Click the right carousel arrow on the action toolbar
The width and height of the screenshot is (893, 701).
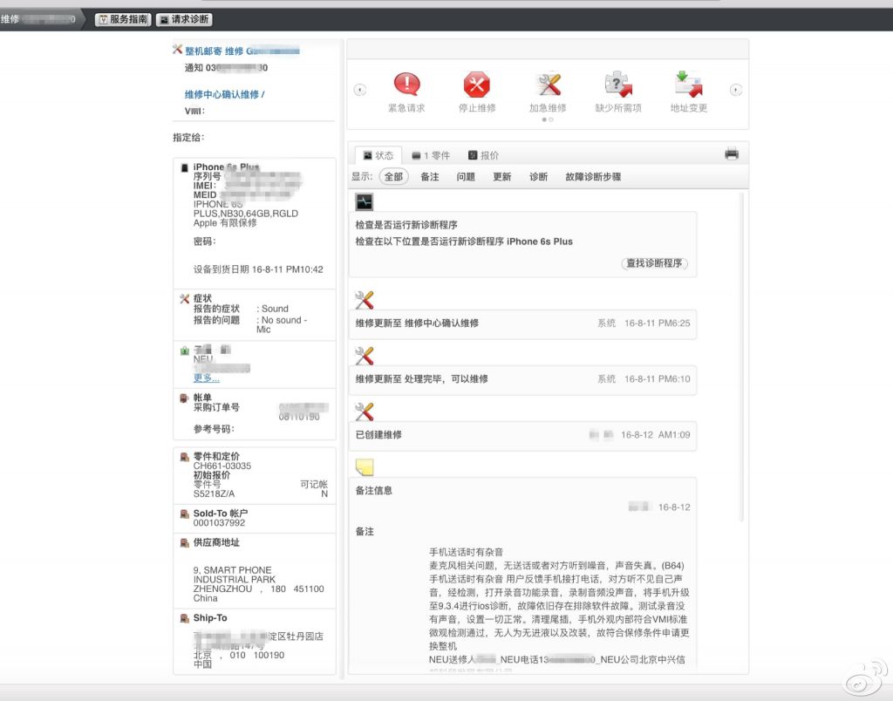735,90
